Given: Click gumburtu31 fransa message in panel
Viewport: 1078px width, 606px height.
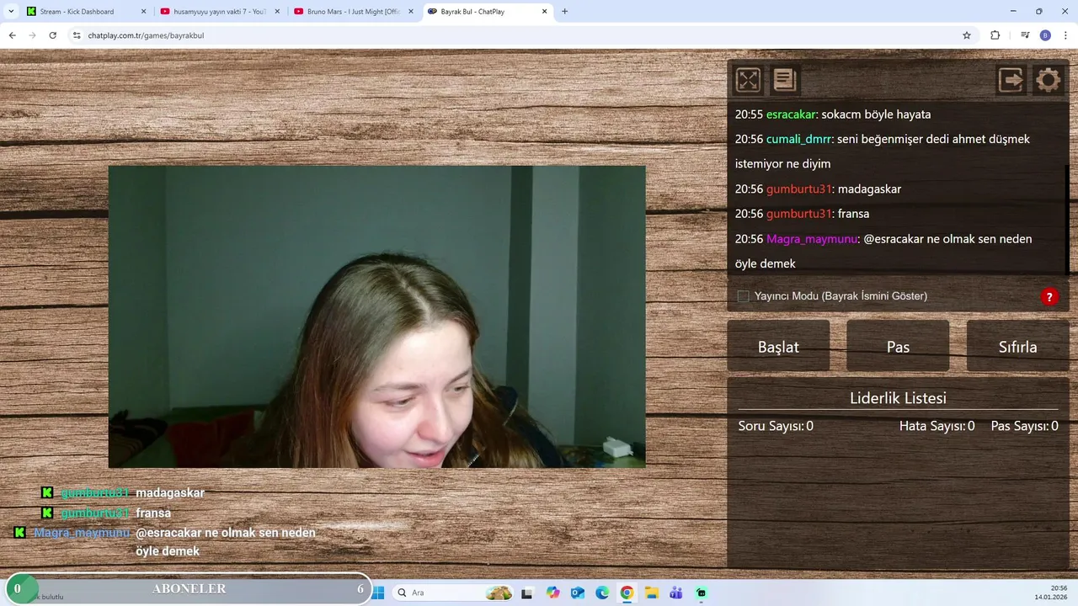Looking at the screenshot, I should click(x=802, y=214).
